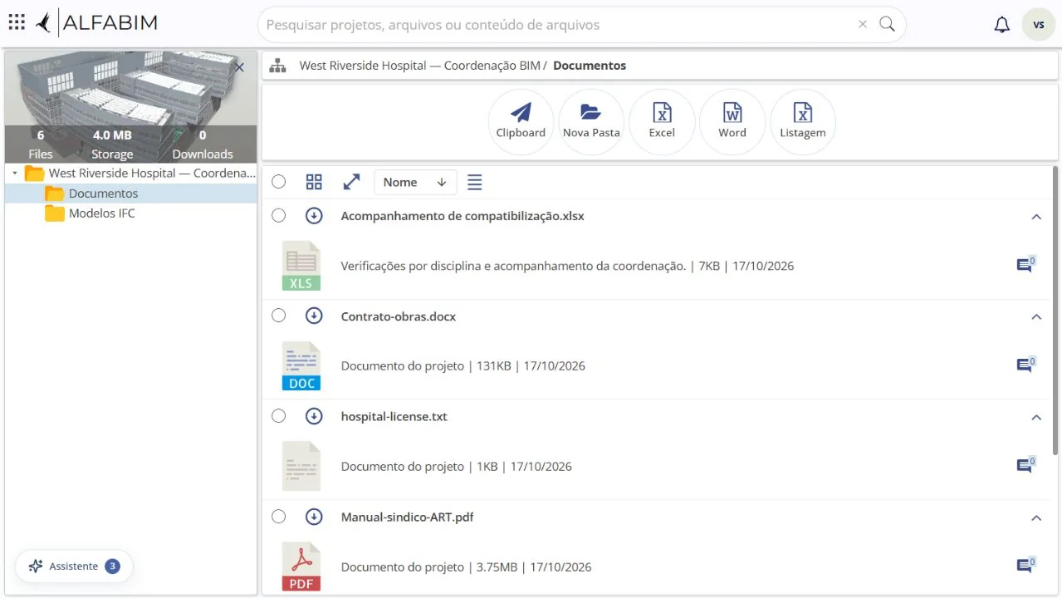Download Acompanhamento de compatibilização.xlsx

tap(314, 216)
